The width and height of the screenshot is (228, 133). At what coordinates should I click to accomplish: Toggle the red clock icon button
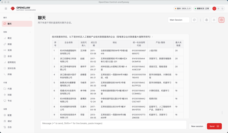tap(221, 20)
